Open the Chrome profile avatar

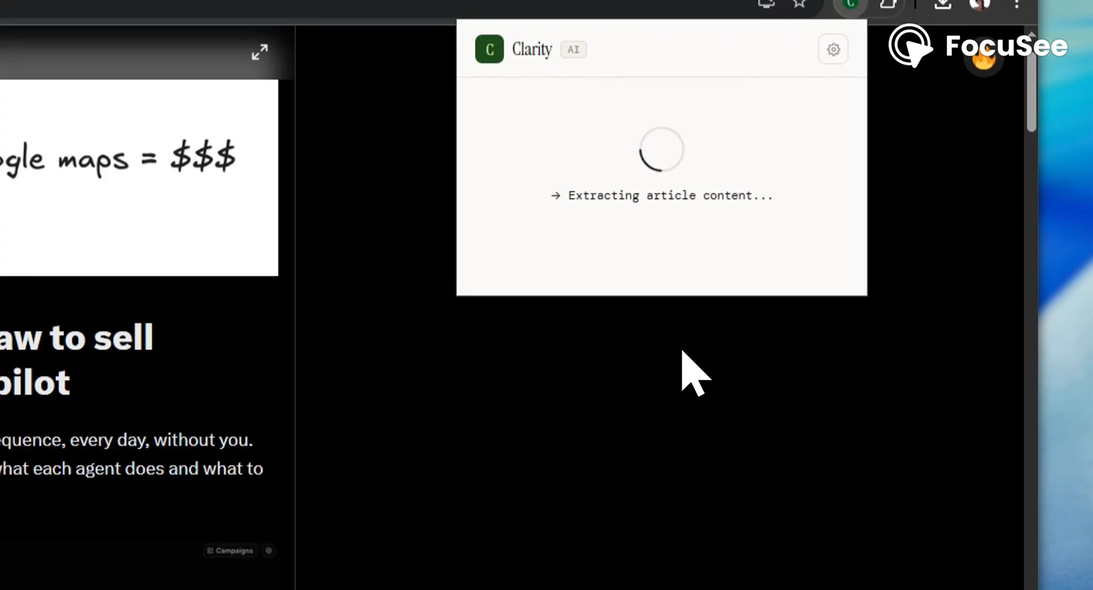[980, 4]
